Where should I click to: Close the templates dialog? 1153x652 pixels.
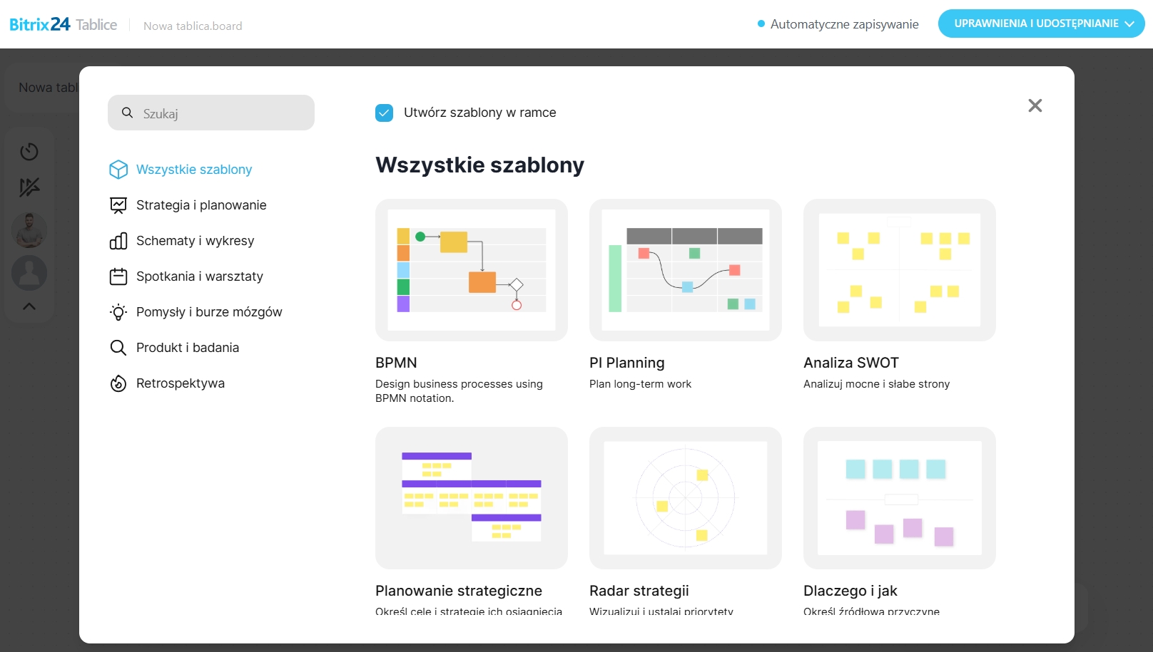(x=1035, y=105)
